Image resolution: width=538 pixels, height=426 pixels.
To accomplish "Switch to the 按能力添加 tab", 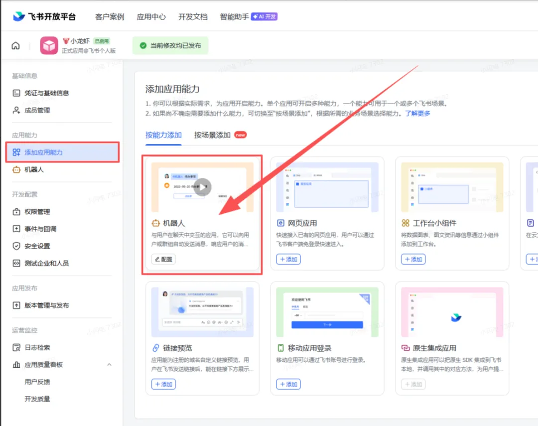I will point(163,135).
